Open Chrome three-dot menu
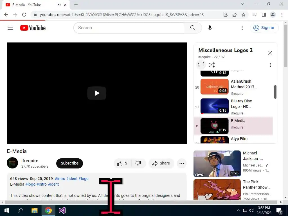The height and width of the screenshot is (216, 288). click(x=282, y=15)
